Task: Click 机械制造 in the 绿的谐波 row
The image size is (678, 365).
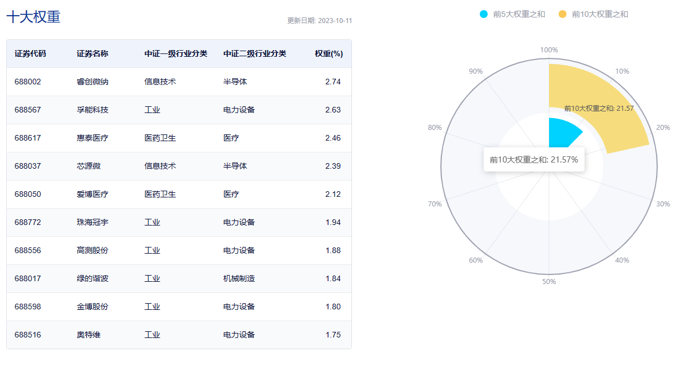Action: pyautogui.click(x=239, y=278)
